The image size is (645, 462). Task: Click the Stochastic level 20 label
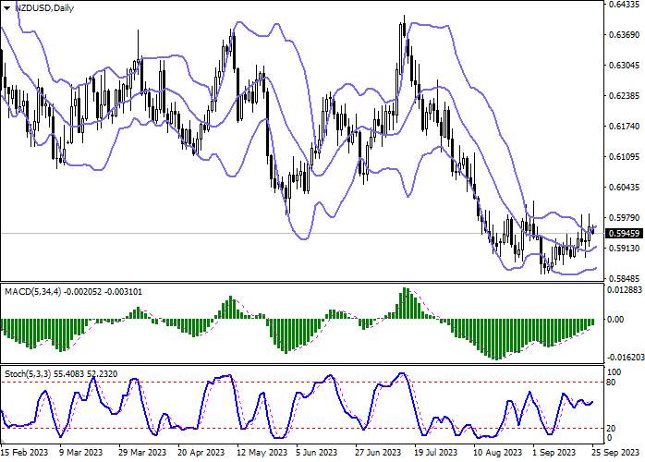[611, 428]
